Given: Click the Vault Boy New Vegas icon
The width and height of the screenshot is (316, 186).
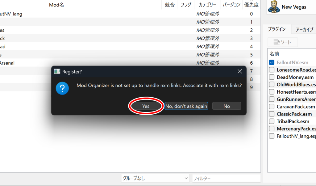Looking at the screenshot, I should 273,7.
